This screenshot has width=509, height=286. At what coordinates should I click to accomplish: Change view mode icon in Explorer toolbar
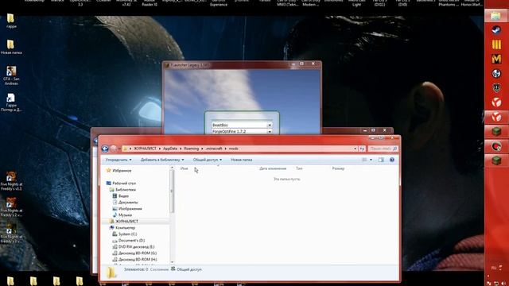click(364, 160)
